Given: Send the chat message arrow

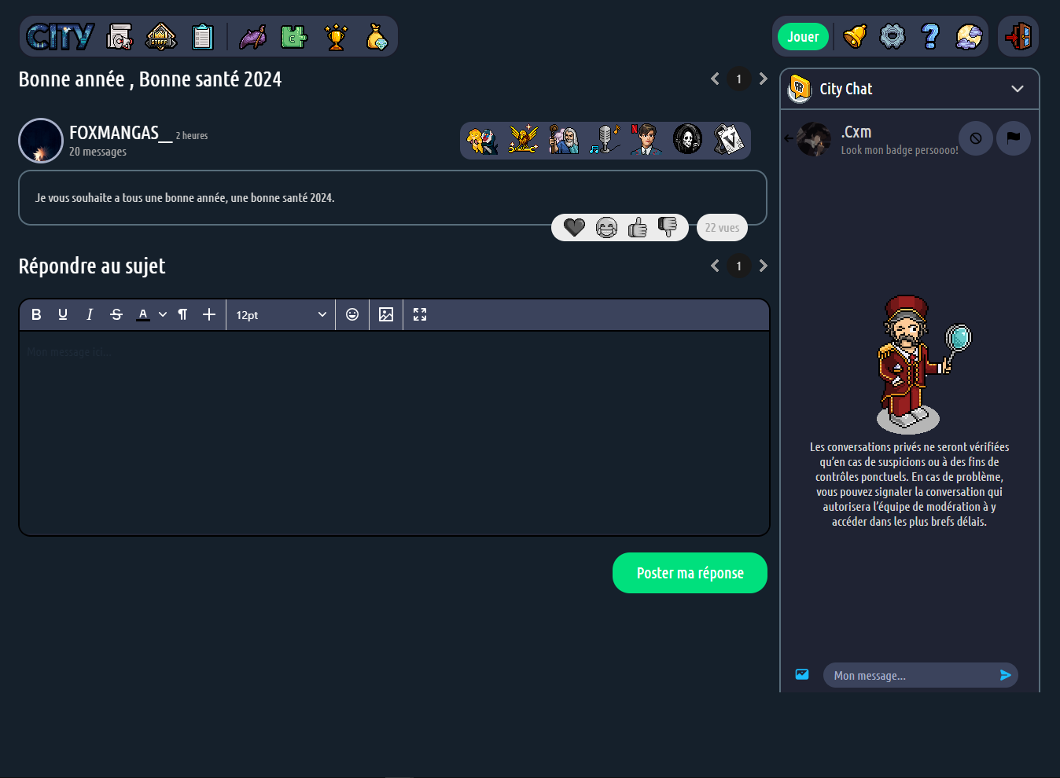Looking at the screenshot, I should 1005,675.
